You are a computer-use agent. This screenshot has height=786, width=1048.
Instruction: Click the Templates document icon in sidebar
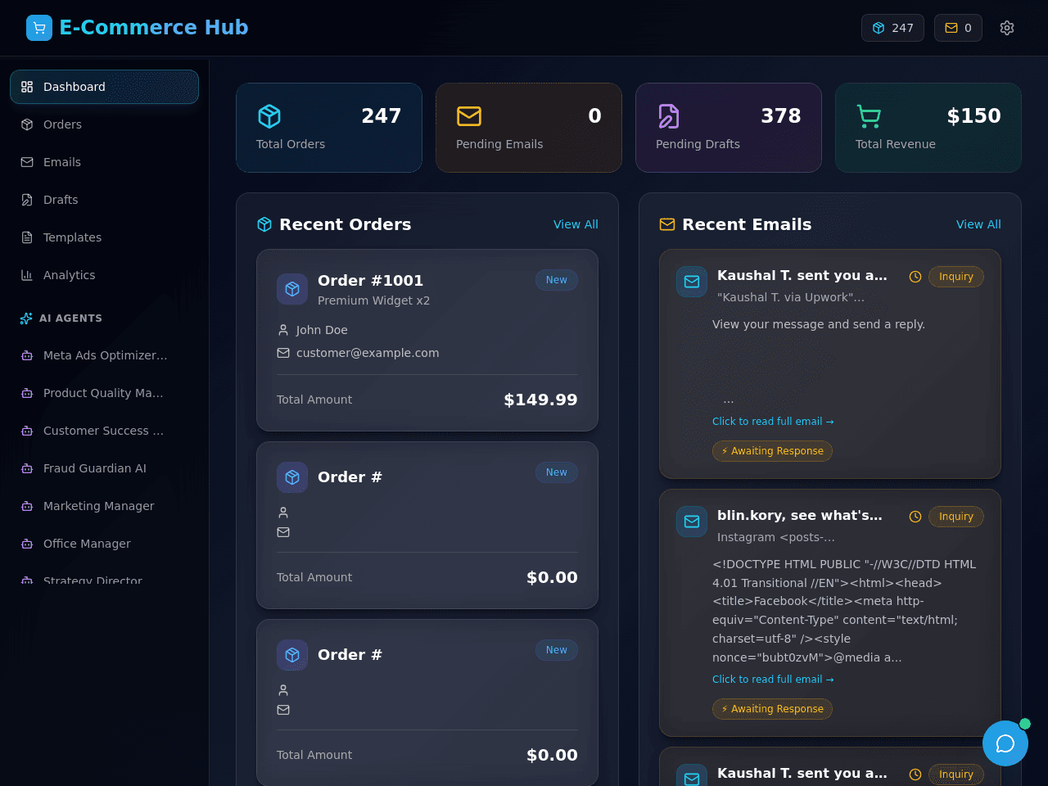(x=27, y=237)
